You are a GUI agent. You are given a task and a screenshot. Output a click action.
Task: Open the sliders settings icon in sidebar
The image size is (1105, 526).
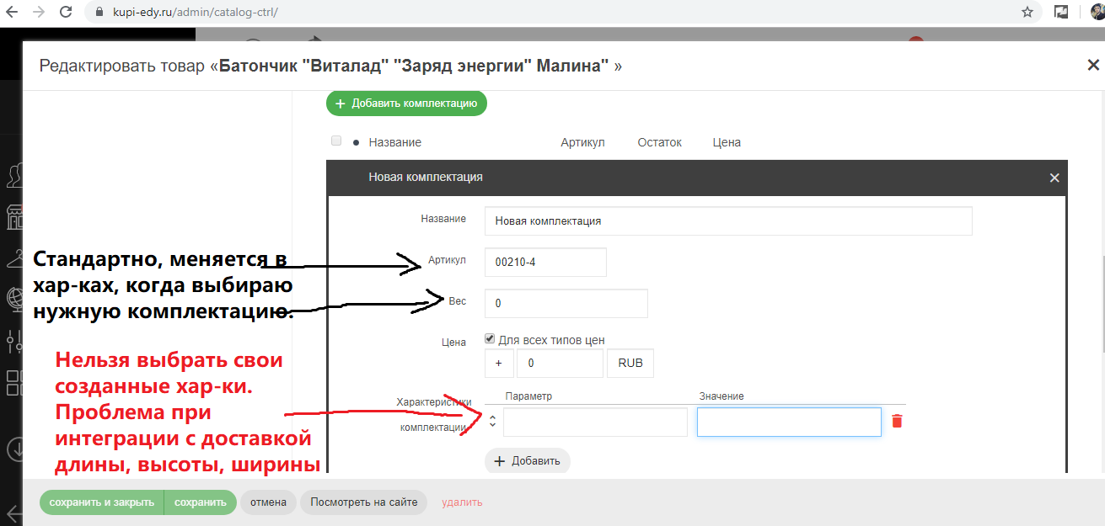point(14,341)
